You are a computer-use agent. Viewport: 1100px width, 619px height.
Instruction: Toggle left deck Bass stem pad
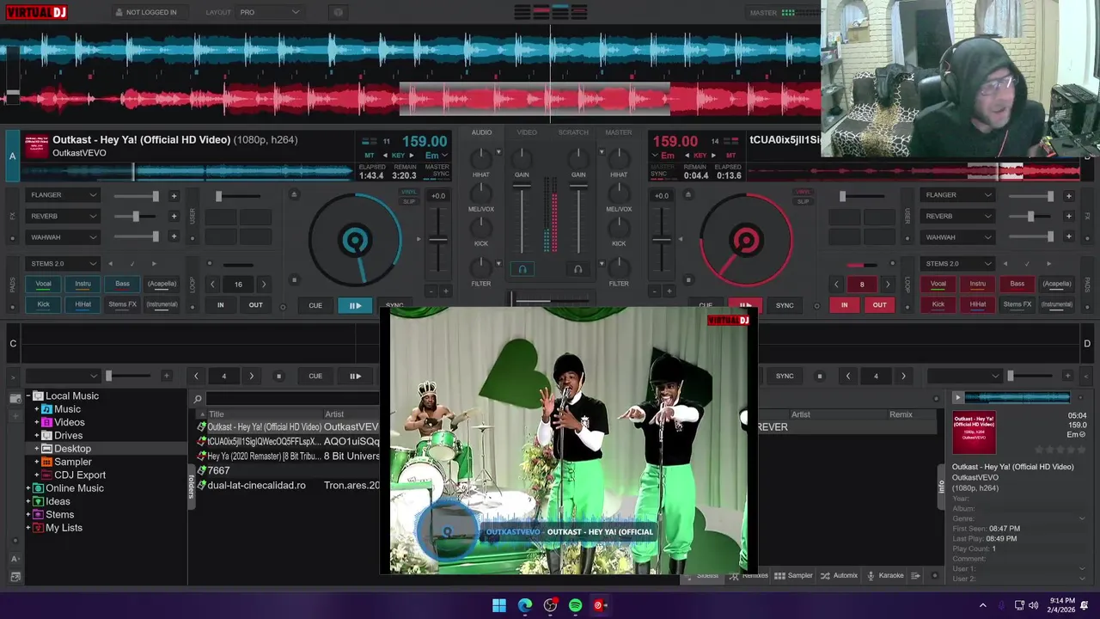point(122,284)
